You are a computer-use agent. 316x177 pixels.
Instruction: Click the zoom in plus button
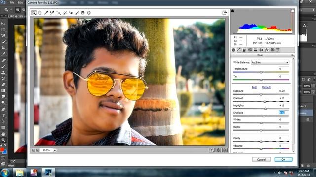(38, 150)
